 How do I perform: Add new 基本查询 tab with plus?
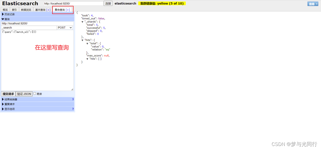click(48, 10)
